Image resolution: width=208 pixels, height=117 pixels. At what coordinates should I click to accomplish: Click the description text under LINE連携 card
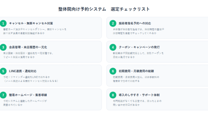[31, 79]
